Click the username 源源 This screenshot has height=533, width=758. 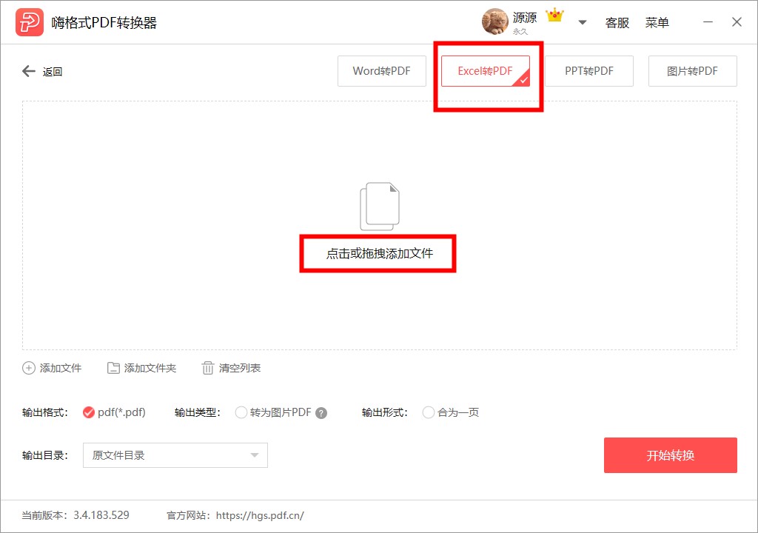(525, 18)
